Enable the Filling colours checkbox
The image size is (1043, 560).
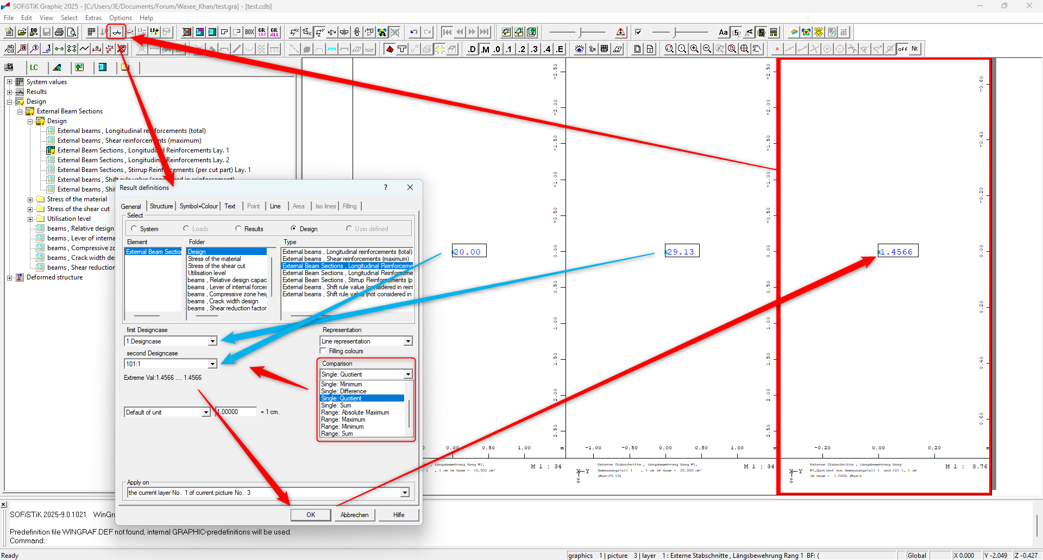coord(323,351)
